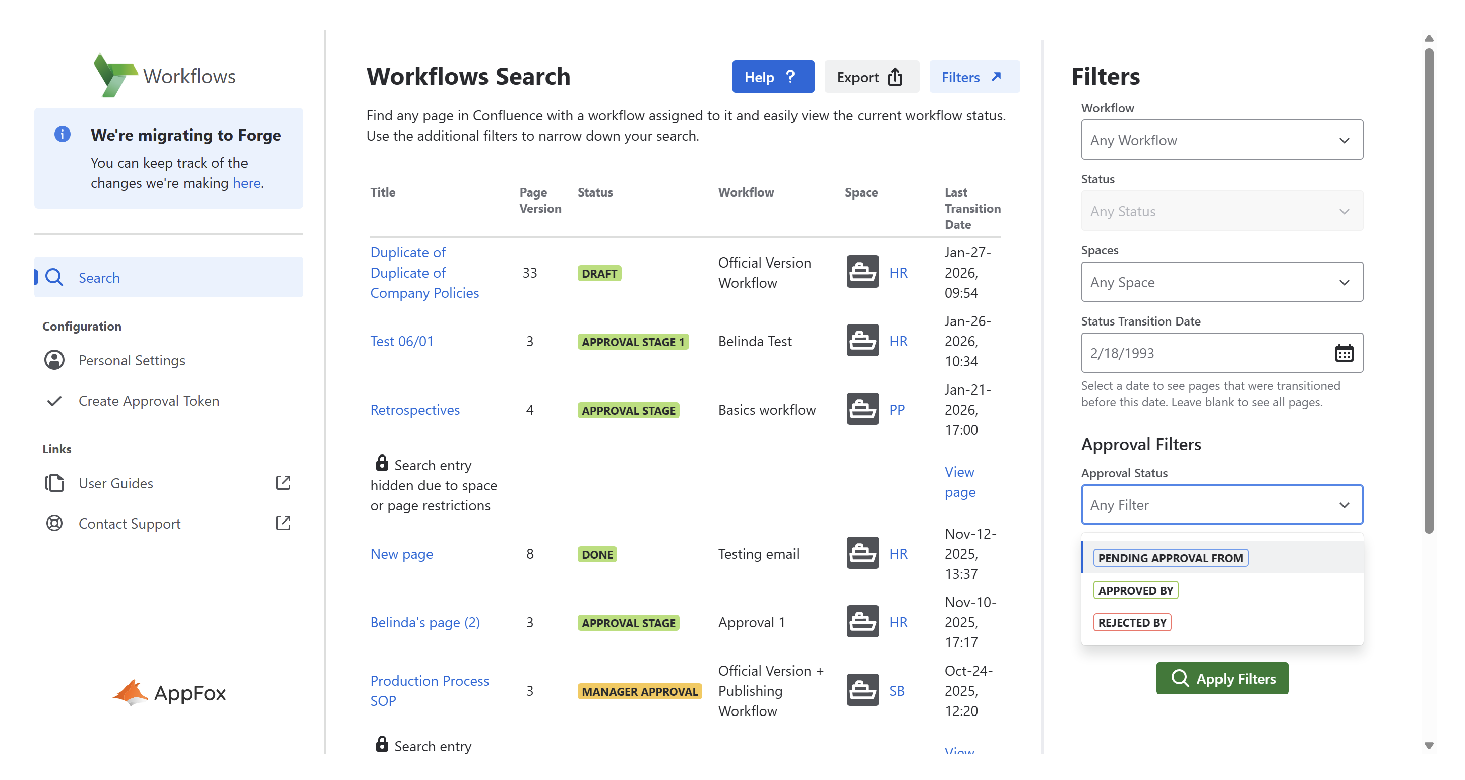Select PENDING APPROVAL FROM option

1170,558
